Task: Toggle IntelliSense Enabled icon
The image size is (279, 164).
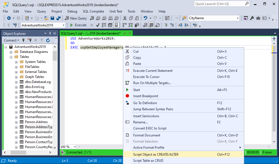Action: pyautogui.click(x=116, y=25)
